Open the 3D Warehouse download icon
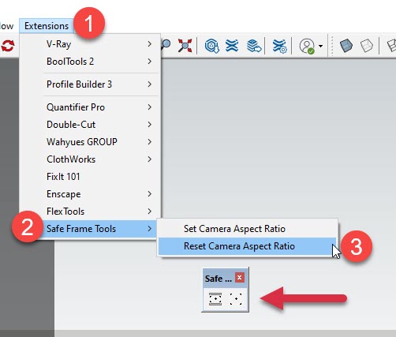Image resolution: width=396 pixels, height=337 pixels. pos(211,46)
